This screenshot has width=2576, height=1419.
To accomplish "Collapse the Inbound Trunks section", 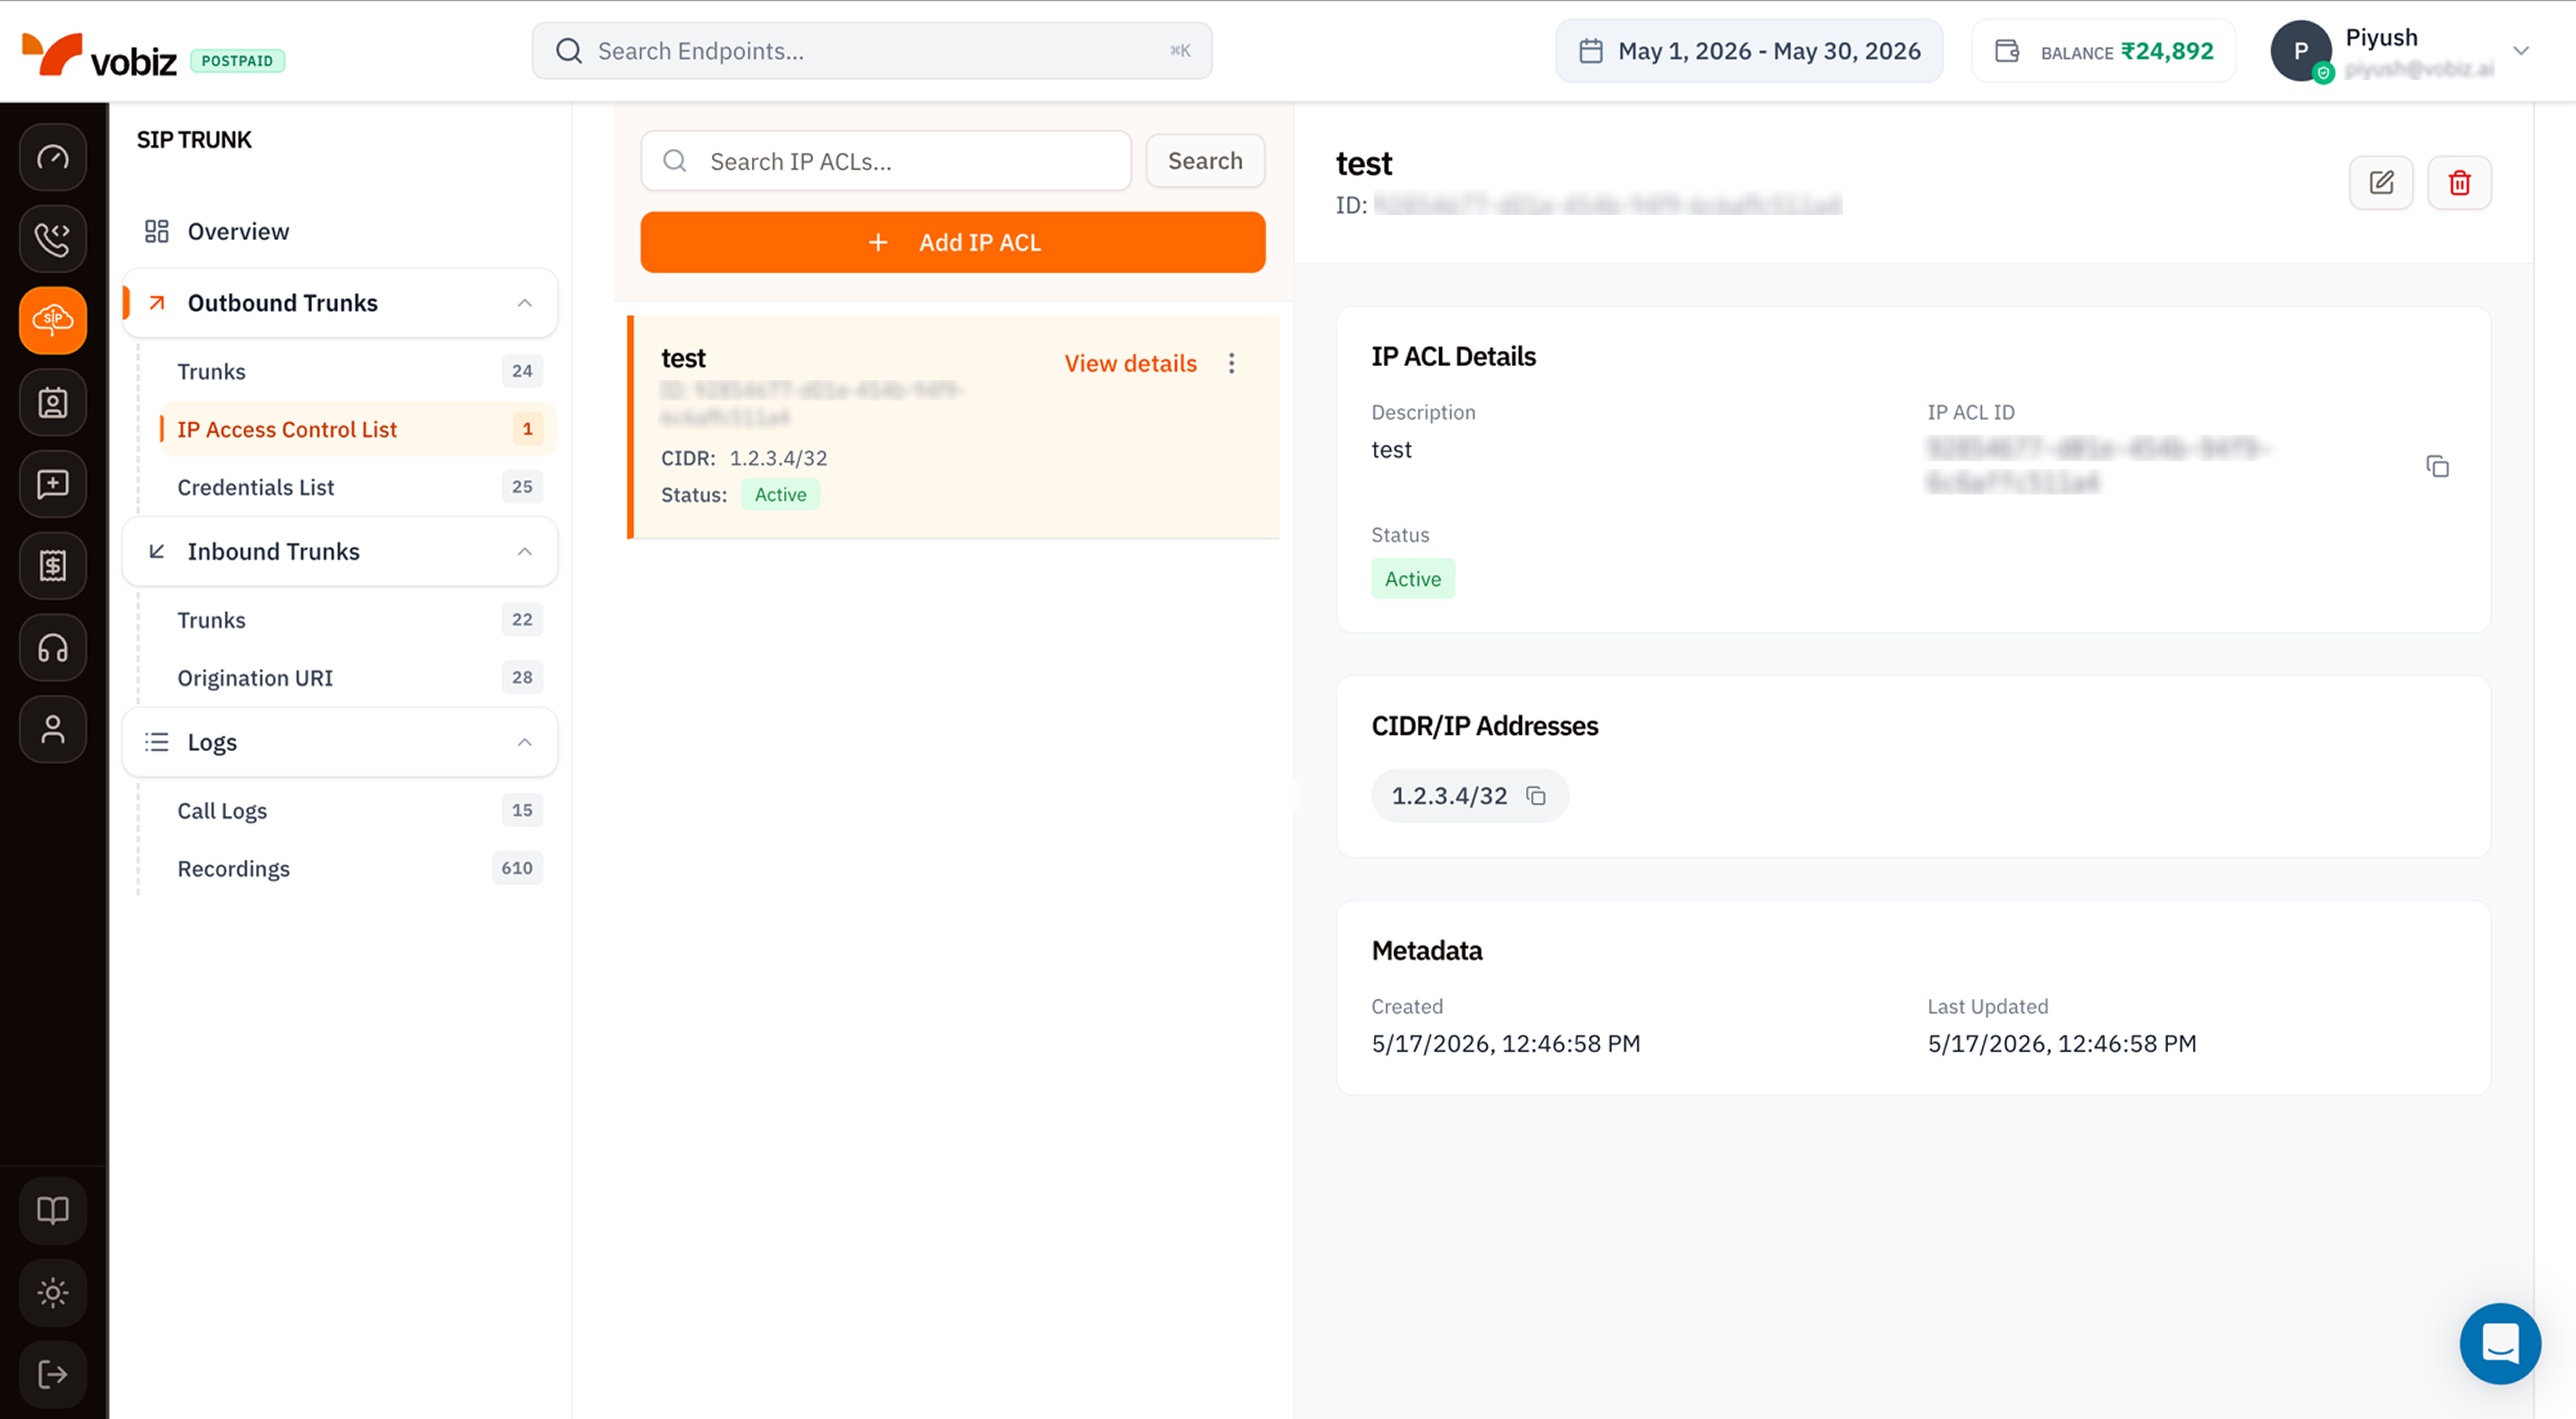I will [x=525, y=552].
